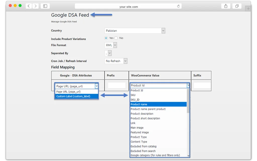Choose Page URL (page_url) from attribute list
The height and width of the screenshot is (161, 257).
click(x=77, y=92)
